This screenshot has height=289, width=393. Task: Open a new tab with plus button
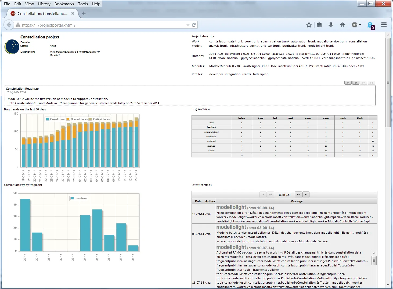pyautogui.click(x=84, y=13)
